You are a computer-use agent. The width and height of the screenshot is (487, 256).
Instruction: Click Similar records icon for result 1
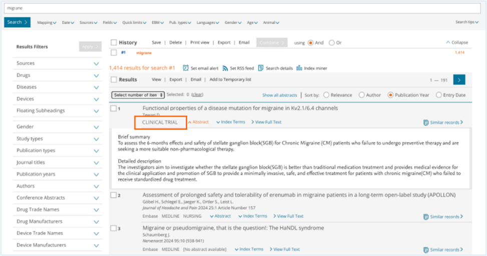[426, 122]
